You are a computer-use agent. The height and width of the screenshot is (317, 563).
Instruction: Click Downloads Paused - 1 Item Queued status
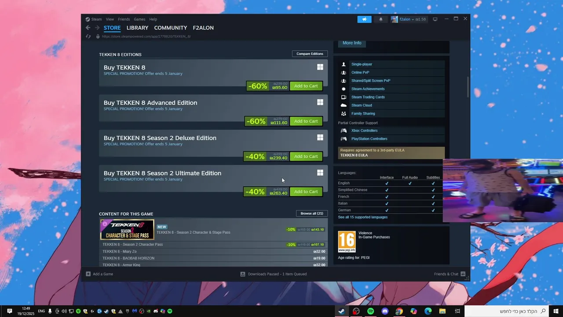click(277, 274)
